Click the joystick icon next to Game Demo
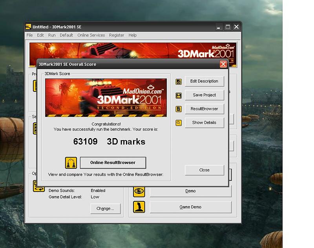The image size is (314, 248). [139, 207]
